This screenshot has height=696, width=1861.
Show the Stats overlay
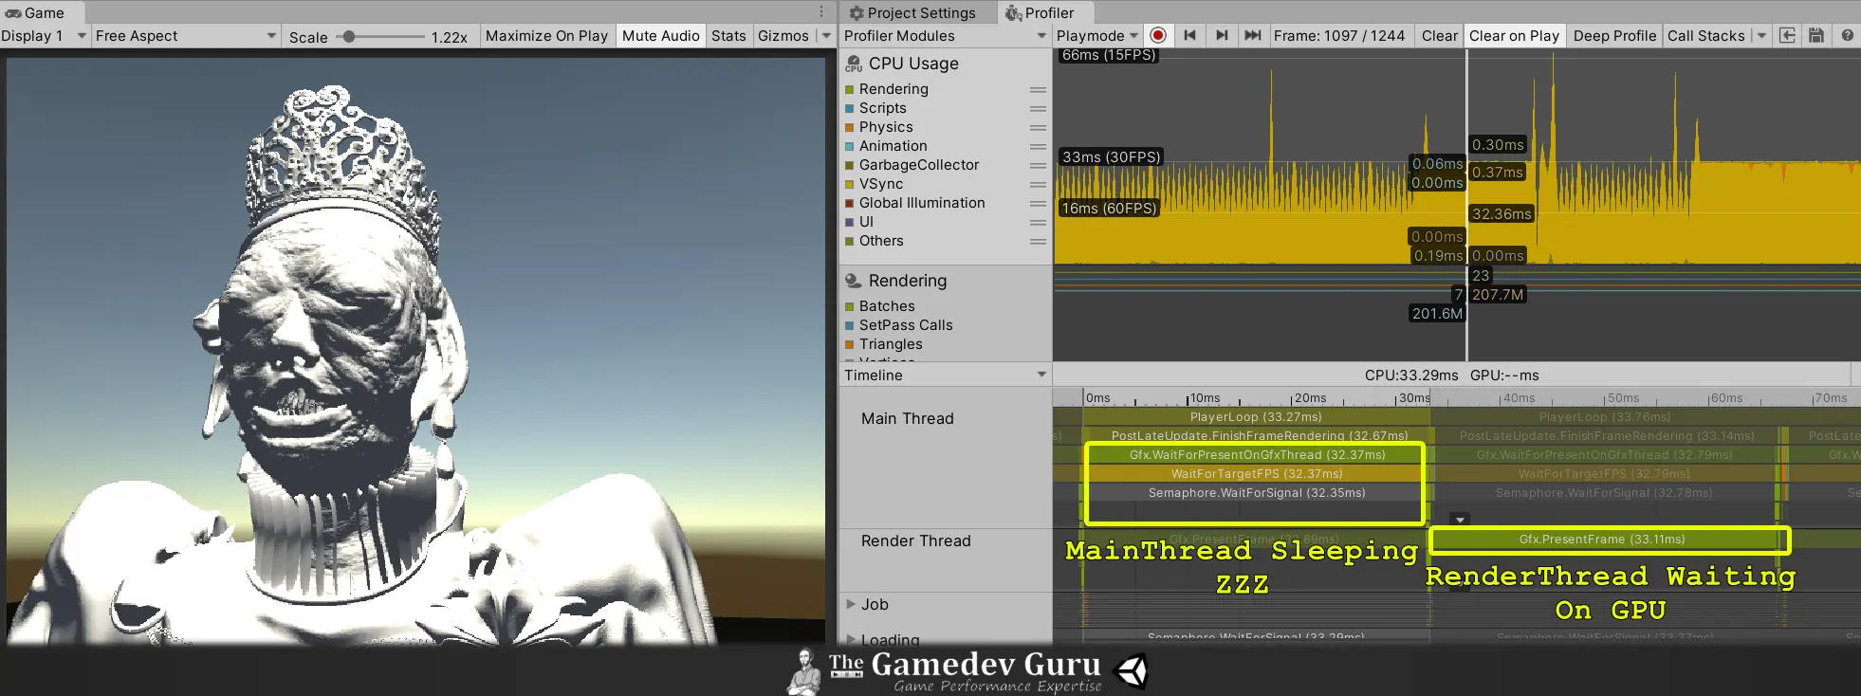click(728, 35)
